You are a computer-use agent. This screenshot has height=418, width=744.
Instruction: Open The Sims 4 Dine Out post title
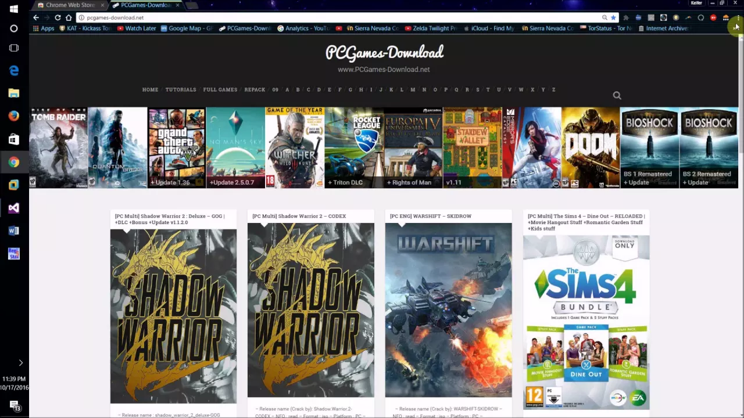[x=586, y=222]
